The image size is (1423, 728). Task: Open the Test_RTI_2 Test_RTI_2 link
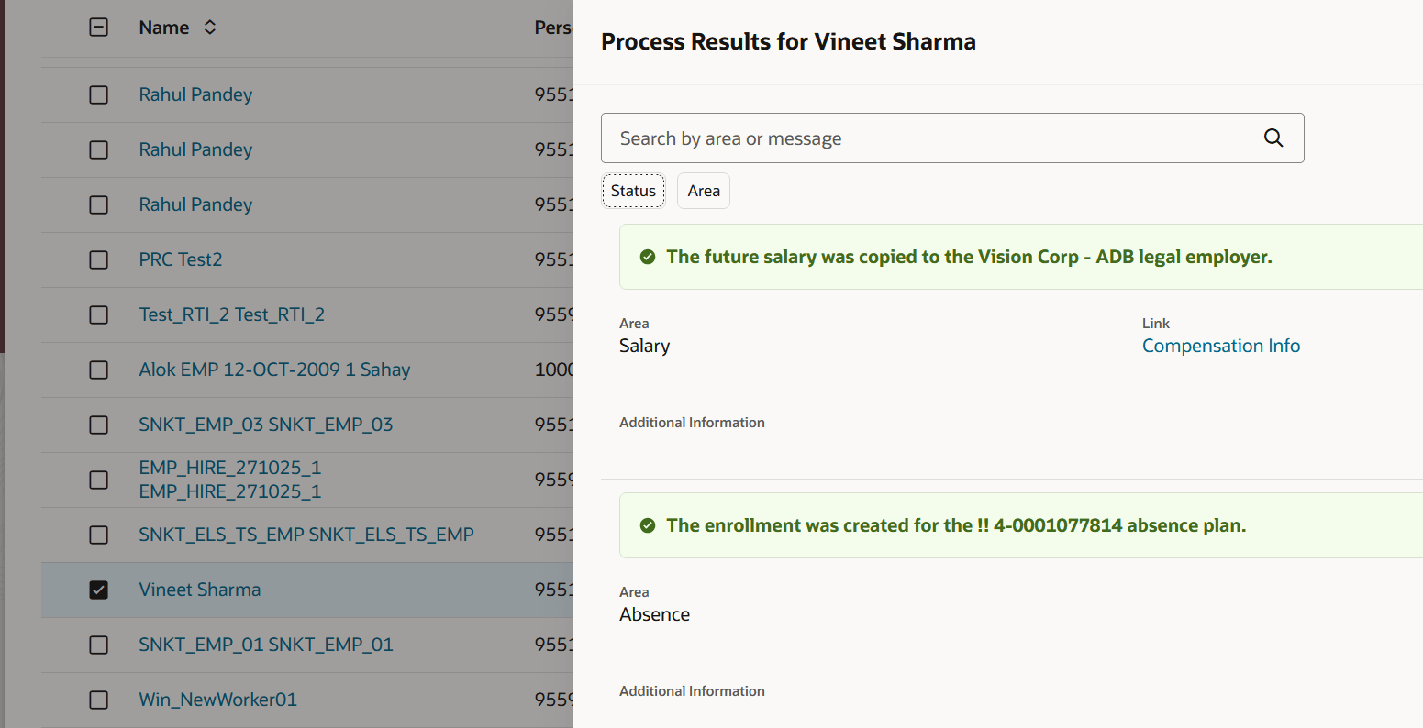[231, 314]
